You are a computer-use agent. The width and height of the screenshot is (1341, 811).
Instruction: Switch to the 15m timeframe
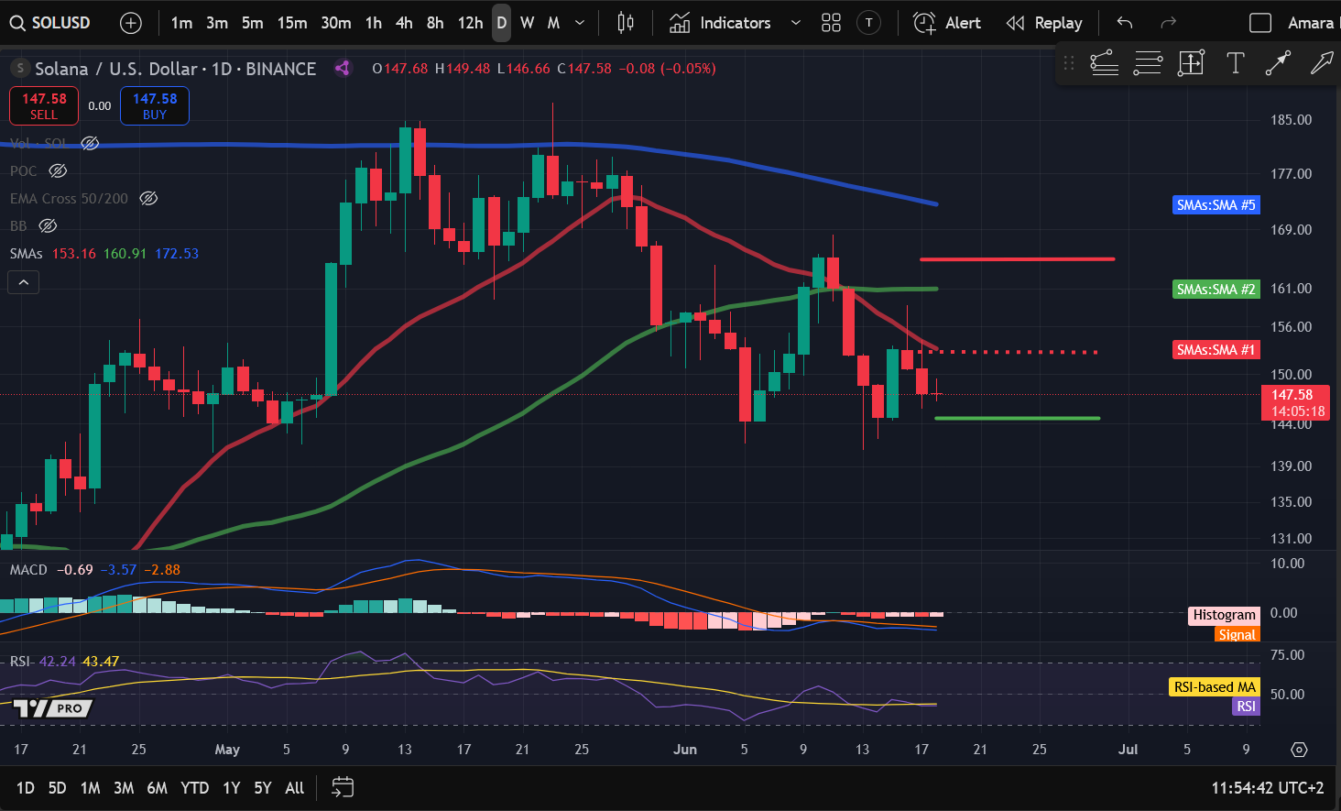tap(292, 23)
